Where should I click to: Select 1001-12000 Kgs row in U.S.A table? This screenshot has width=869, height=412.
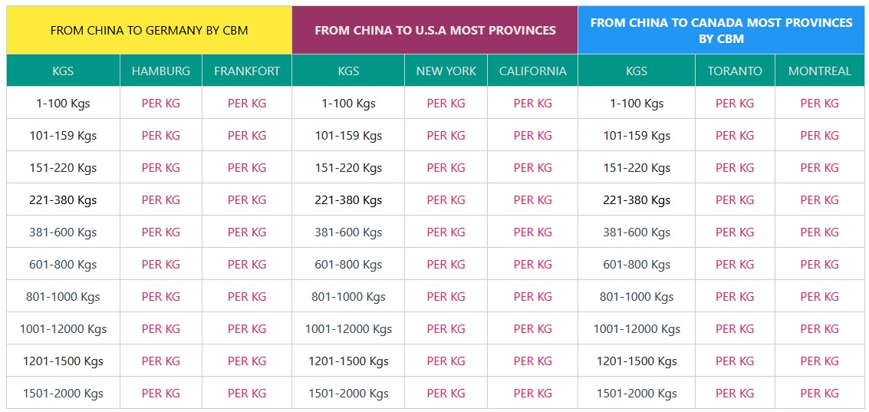point(348,329)
